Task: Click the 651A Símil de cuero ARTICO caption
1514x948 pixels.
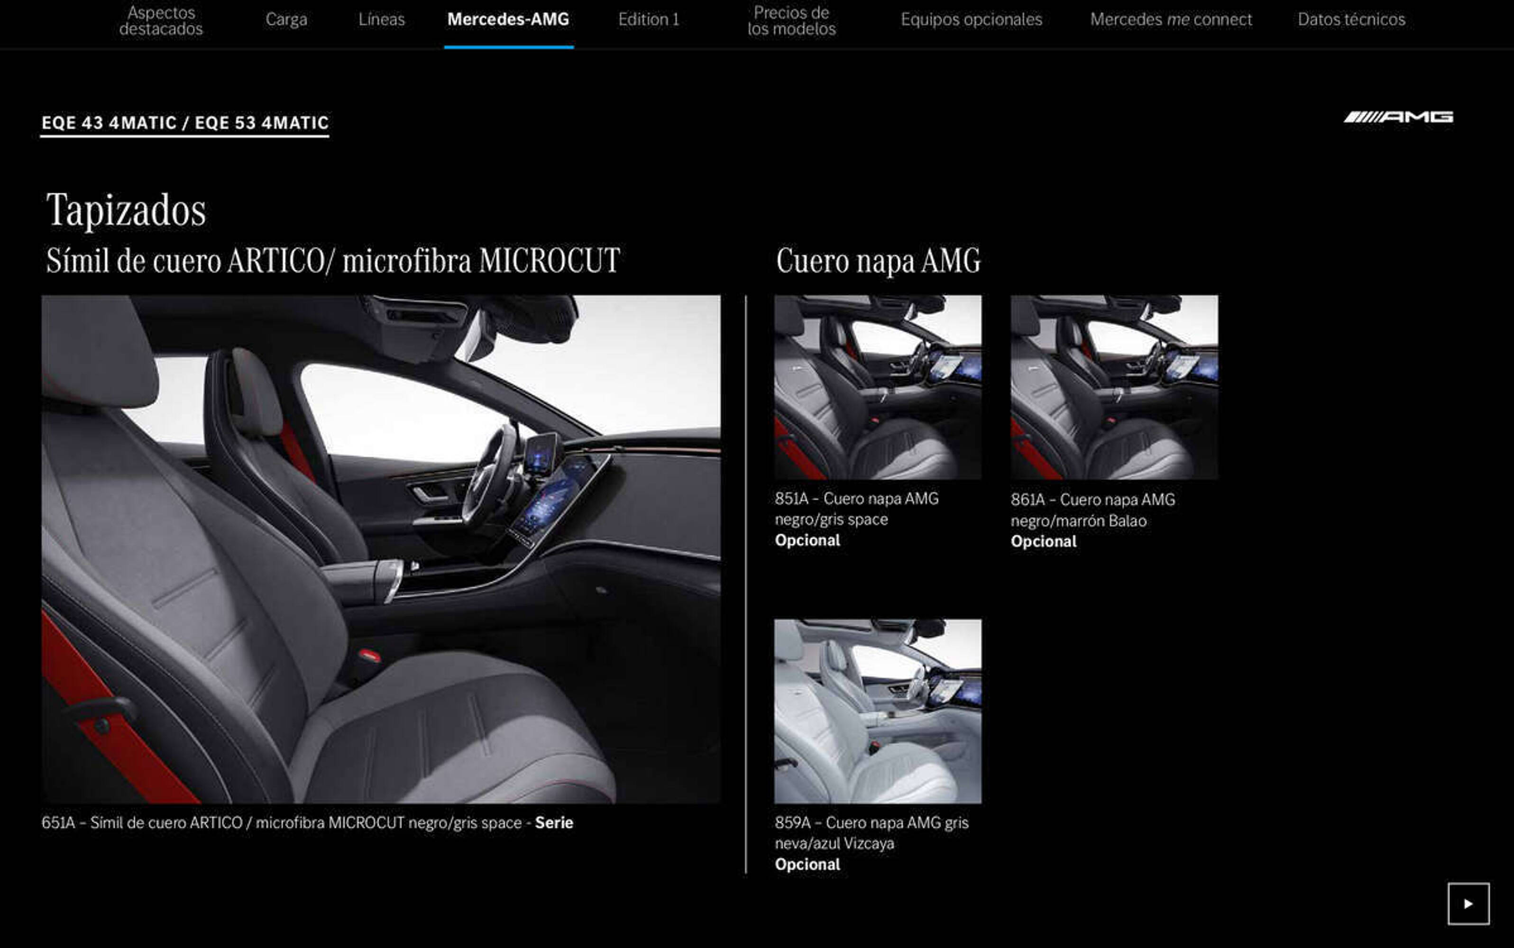Action: pos(307,822)
